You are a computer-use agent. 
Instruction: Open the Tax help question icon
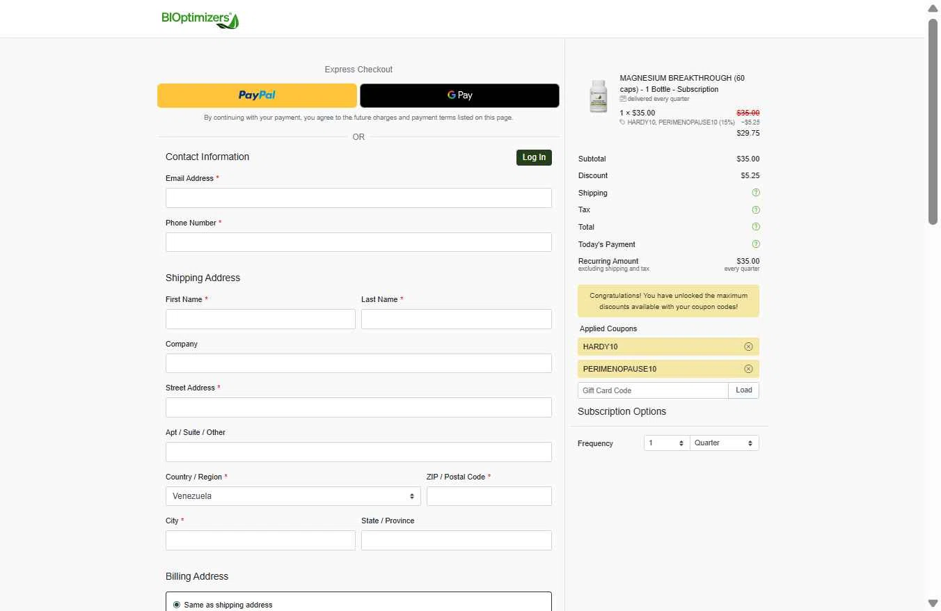pos(756,209)
